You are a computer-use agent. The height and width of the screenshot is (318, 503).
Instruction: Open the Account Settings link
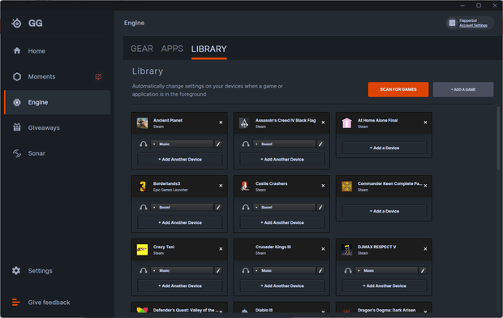pos(473,25)
